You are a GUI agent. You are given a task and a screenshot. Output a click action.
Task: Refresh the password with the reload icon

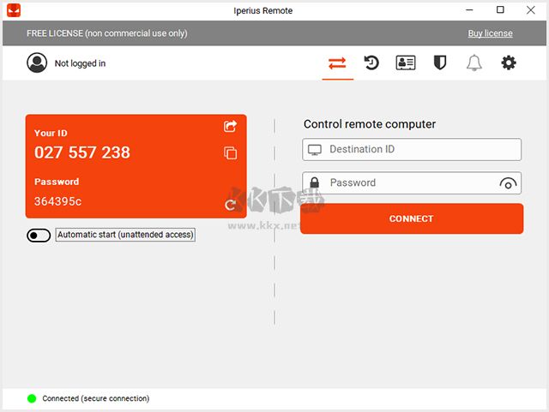point(230,205)
